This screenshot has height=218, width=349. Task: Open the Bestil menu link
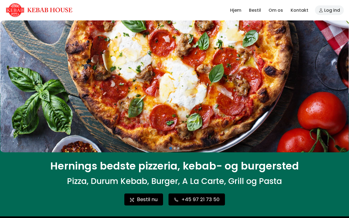255,10
